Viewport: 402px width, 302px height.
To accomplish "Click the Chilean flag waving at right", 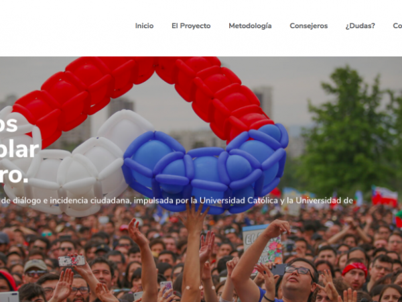I will tap(385, 196).
